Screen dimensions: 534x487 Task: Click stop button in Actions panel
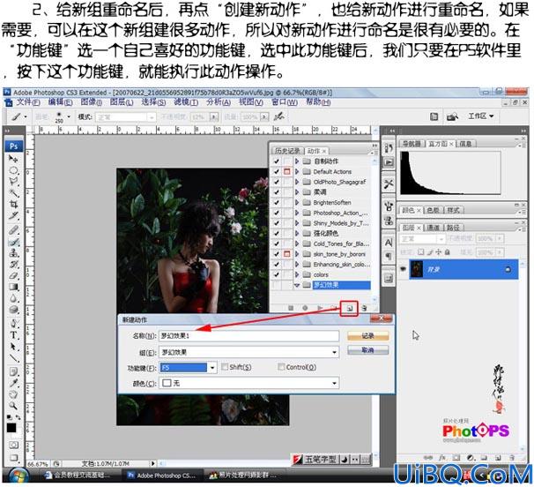click(x=291, y=308)
